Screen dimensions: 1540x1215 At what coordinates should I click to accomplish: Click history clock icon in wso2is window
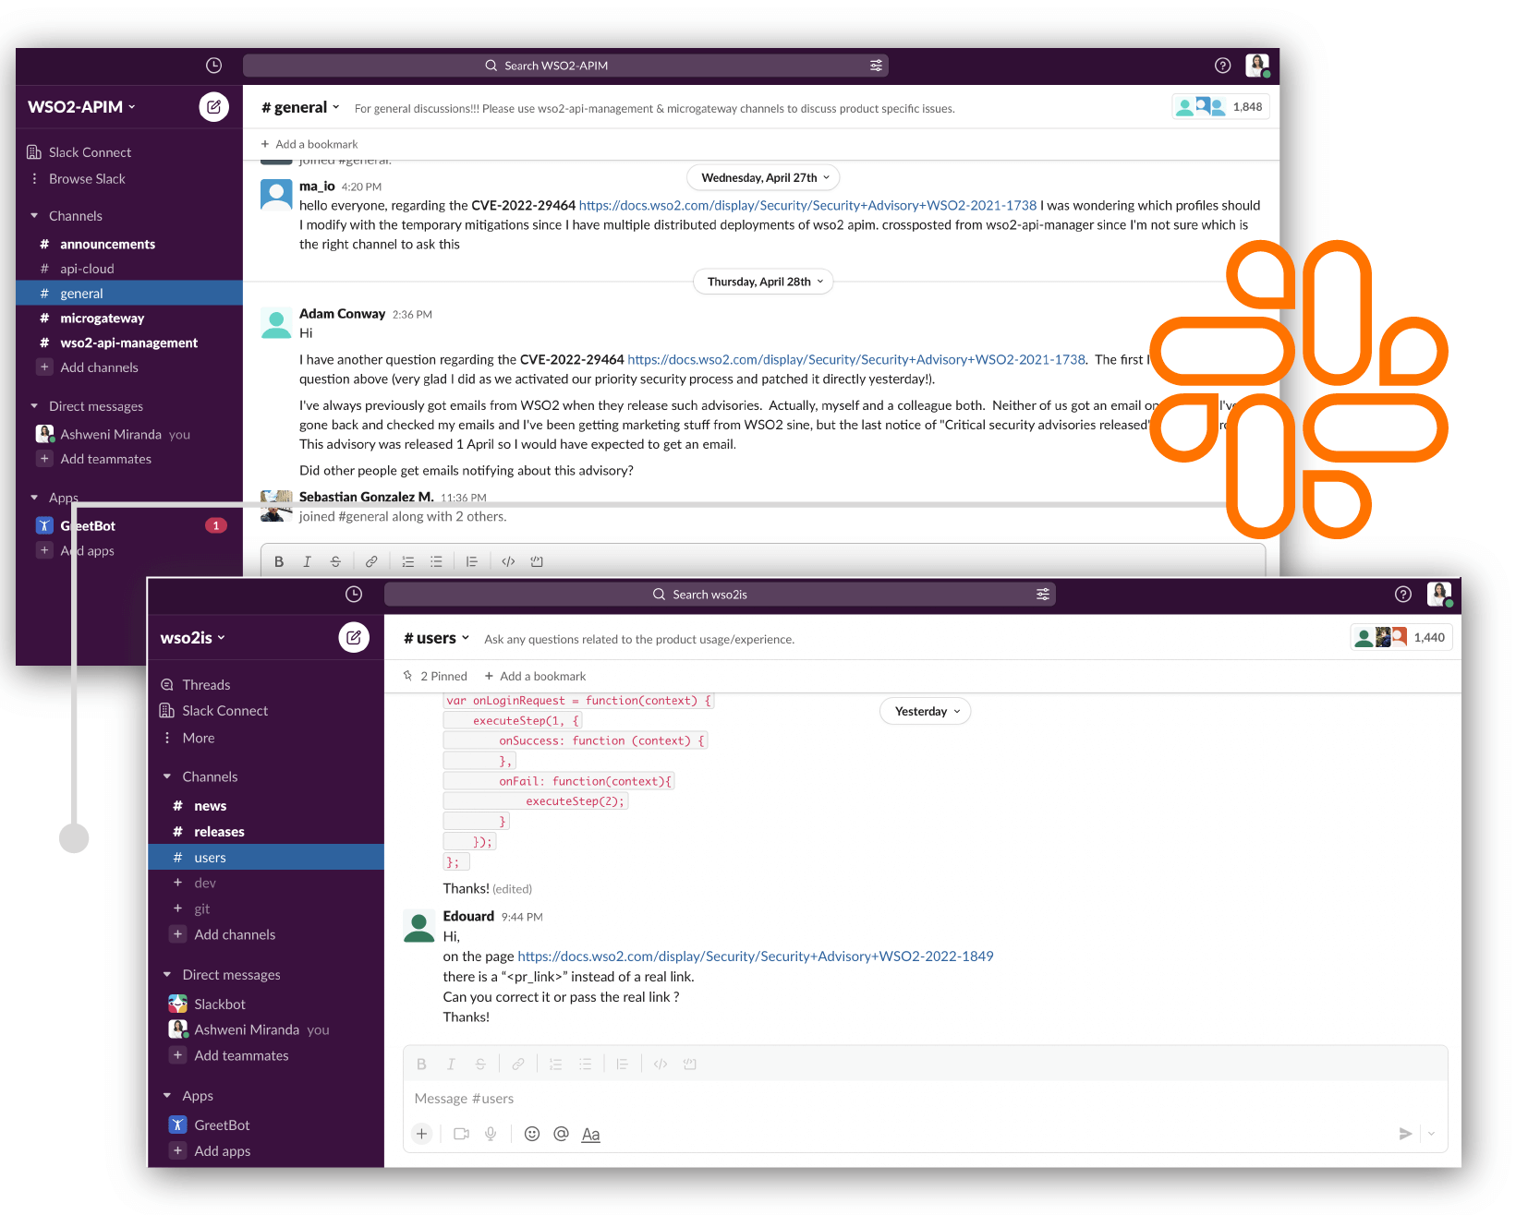(354, 595)
